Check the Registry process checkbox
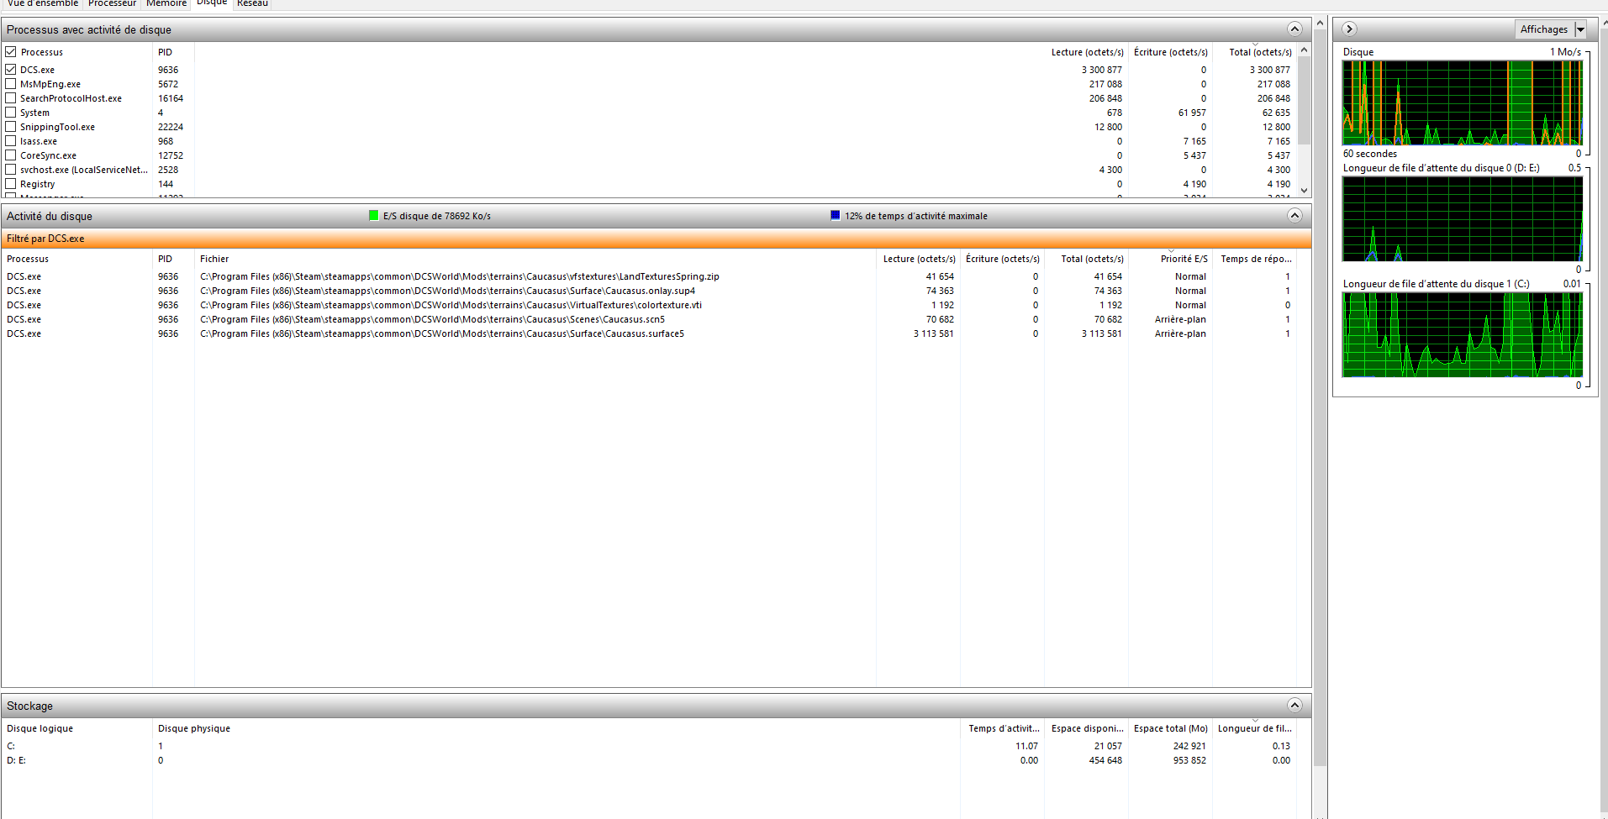Viewport: 1608px width, 819px height. click(x=11, y=184)
